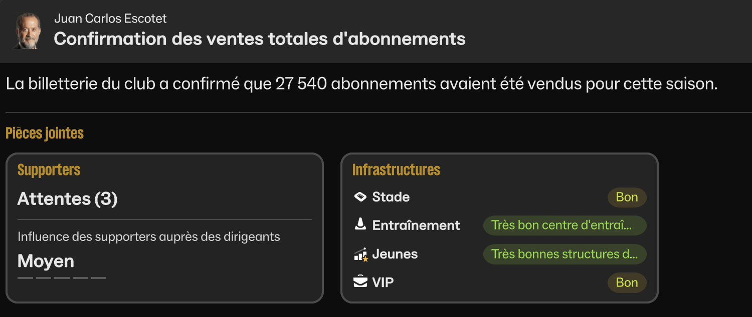This screenshot has width=752, height=317.
Task: Click the Moyen influence rating text
Action: pyautogui.click(x=46, y=261)
